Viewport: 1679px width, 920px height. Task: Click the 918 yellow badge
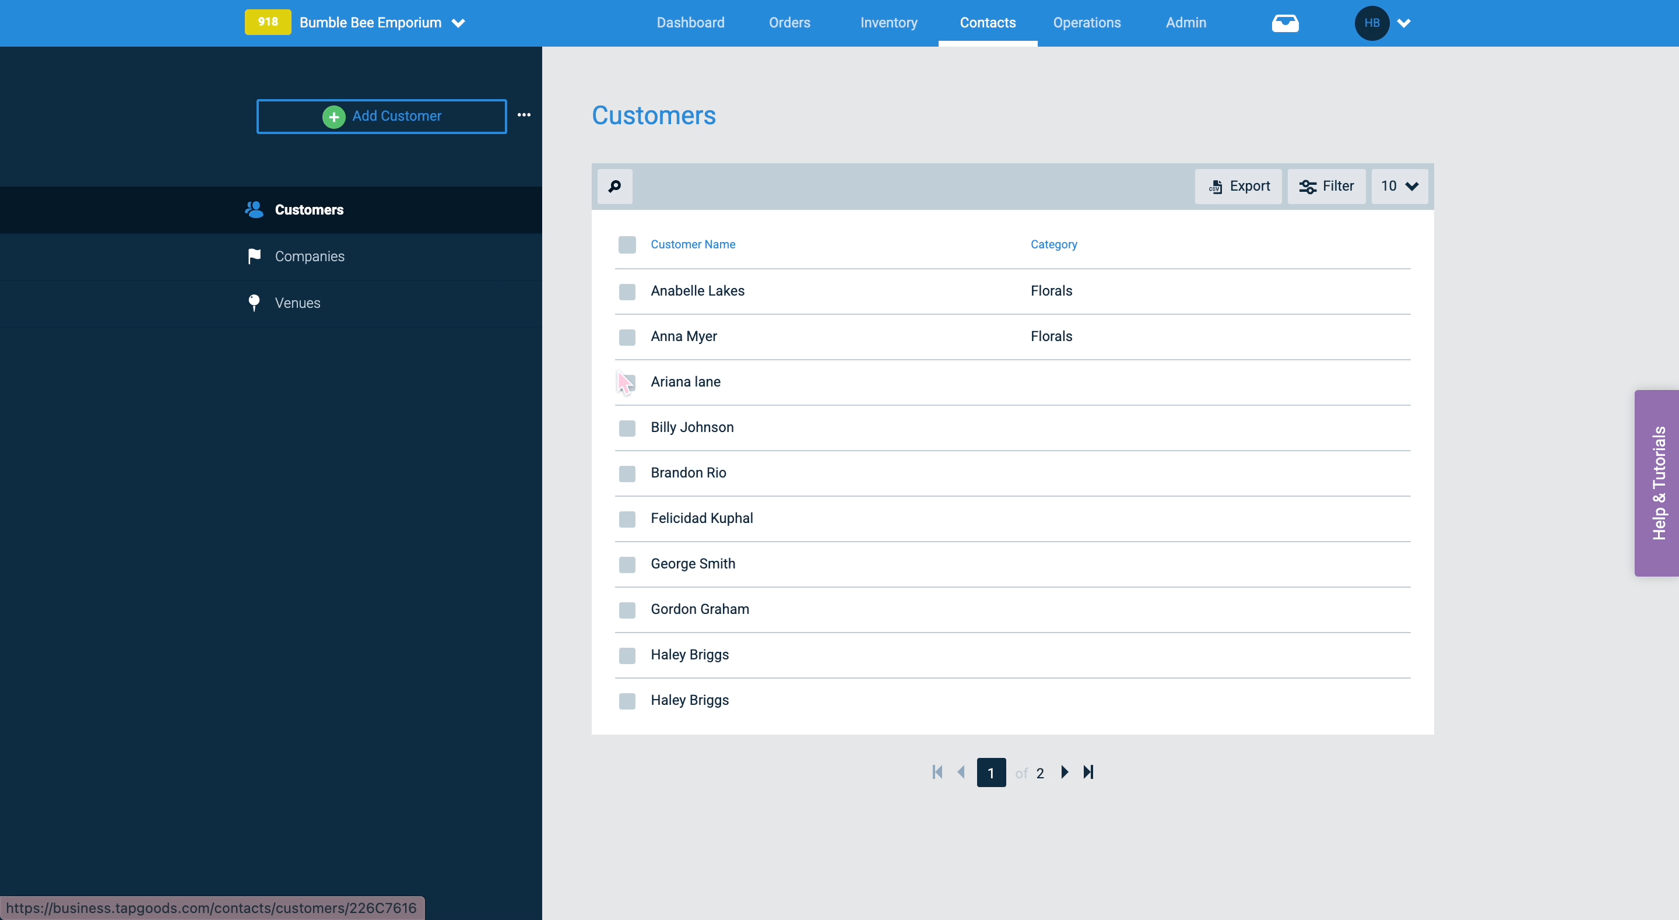(x=268, y=22)
